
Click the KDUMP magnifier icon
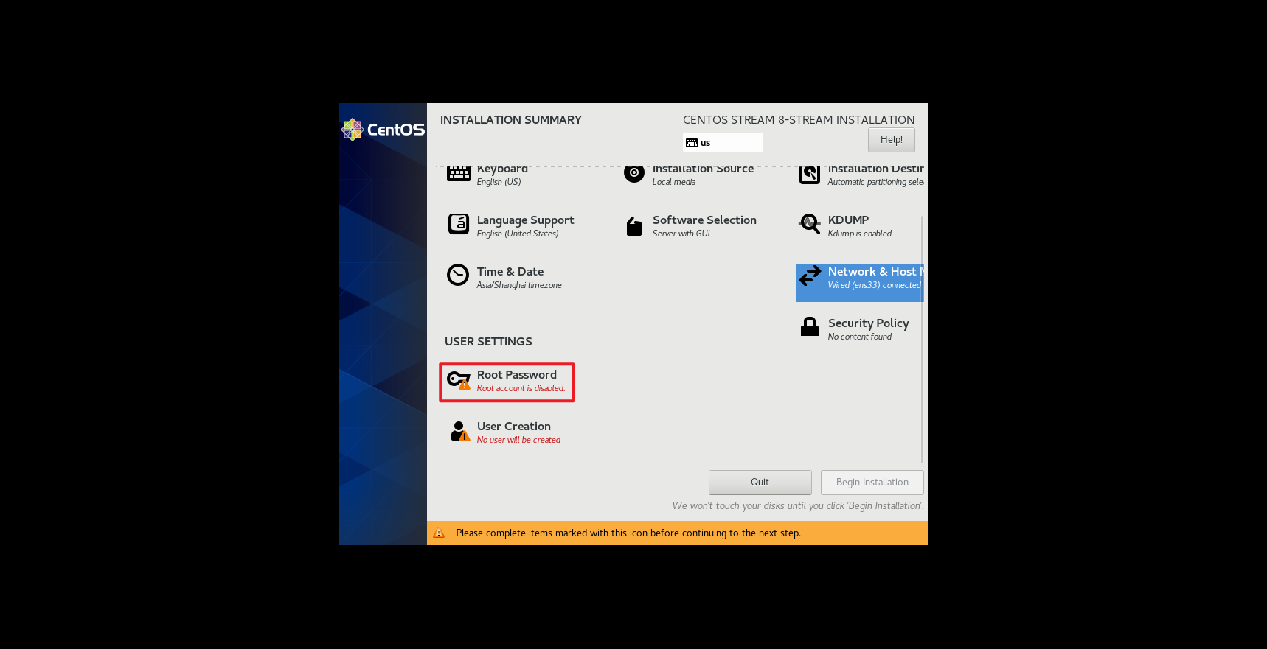point(810,224)
